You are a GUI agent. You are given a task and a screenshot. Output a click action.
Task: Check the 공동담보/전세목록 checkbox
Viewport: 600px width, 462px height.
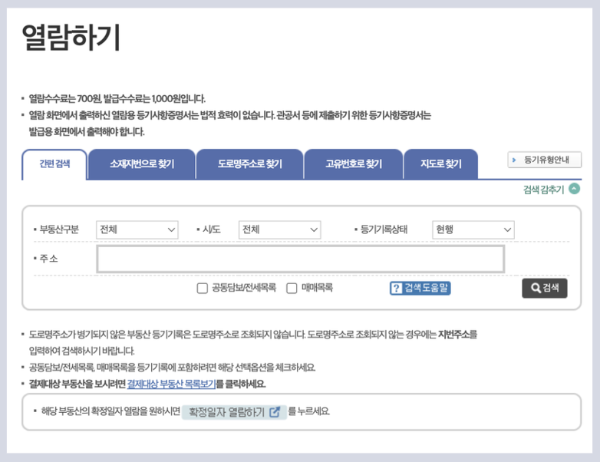202,288
